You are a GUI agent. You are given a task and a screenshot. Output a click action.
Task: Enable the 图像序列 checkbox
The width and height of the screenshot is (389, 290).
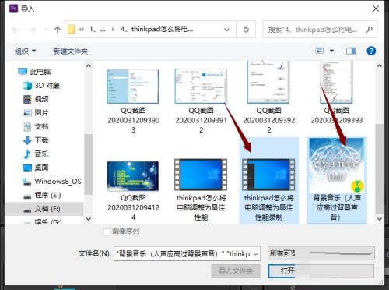pyautogui.click(x=107, y=232)
